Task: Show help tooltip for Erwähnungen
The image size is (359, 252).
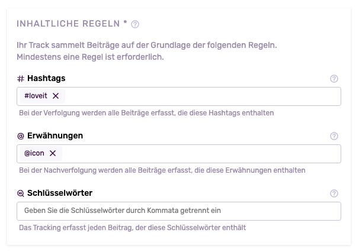Action: (x=334, y=136)
